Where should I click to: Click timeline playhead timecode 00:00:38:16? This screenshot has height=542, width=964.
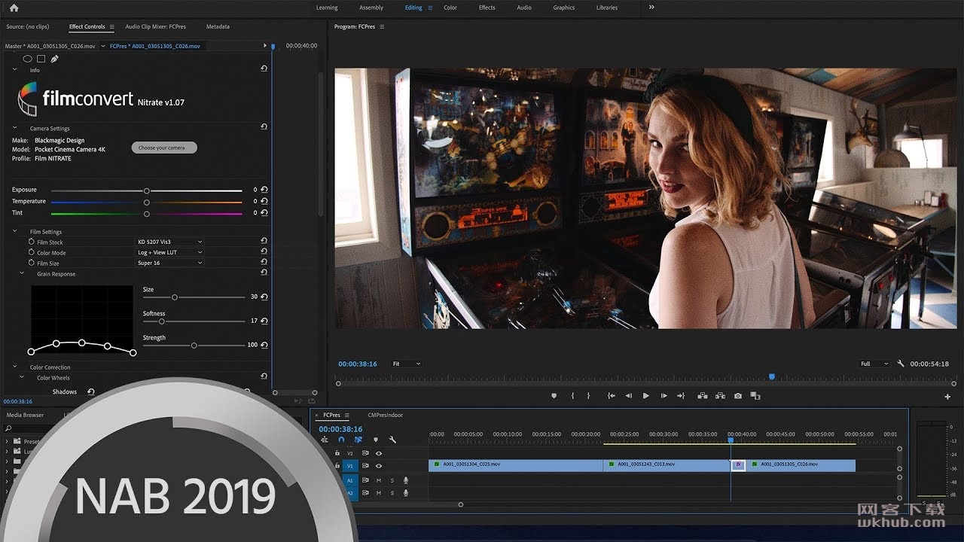point(340,429)
